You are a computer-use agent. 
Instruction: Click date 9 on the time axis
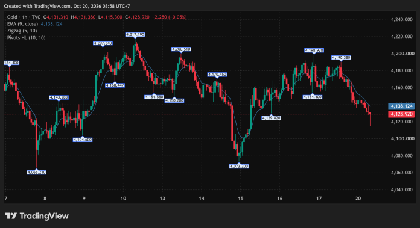coord(84,199)
